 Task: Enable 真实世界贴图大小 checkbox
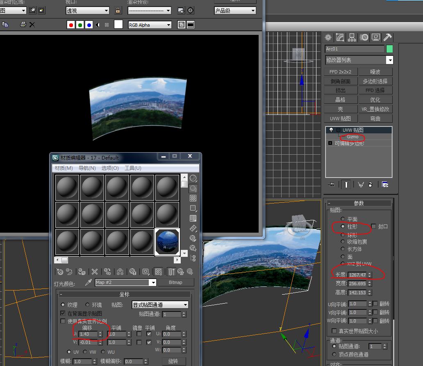(334, 331)
